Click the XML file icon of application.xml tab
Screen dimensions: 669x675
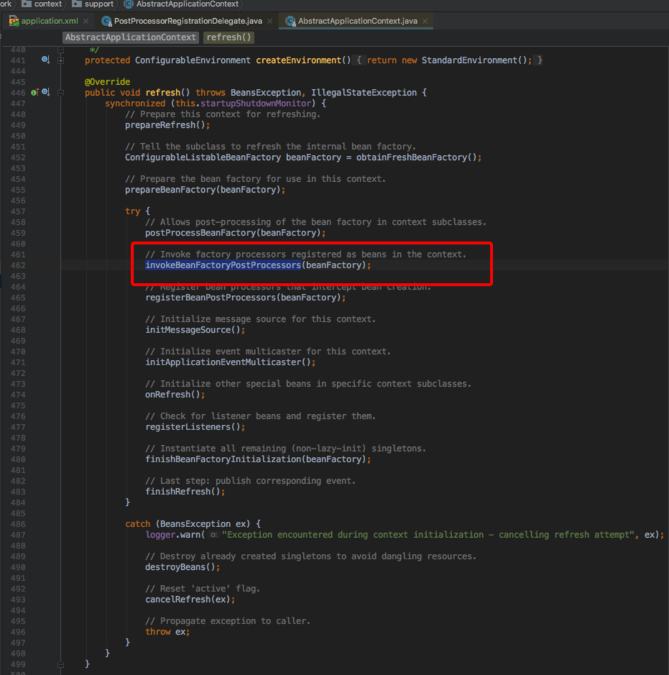pyautogui.click(x=14, y=21)
